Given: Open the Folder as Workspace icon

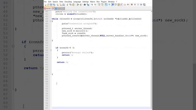Looking at the screenshot, I should click(125, 5).
